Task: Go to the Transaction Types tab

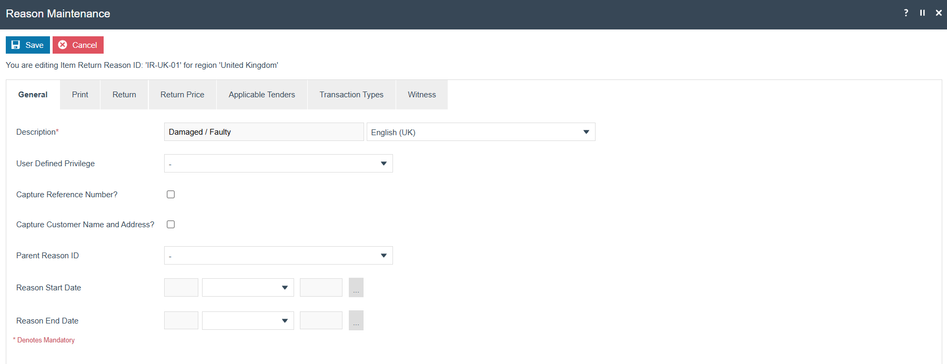Action: click(351, 95)
